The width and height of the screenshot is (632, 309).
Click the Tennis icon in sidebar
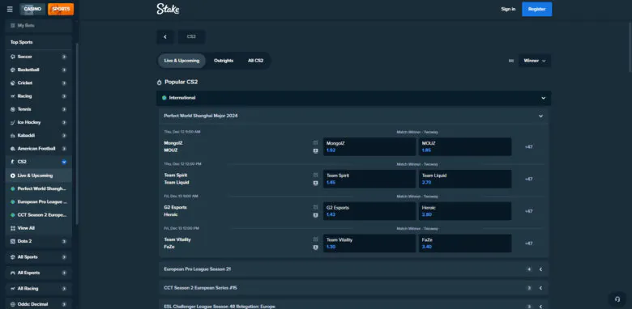pos(13,109)
